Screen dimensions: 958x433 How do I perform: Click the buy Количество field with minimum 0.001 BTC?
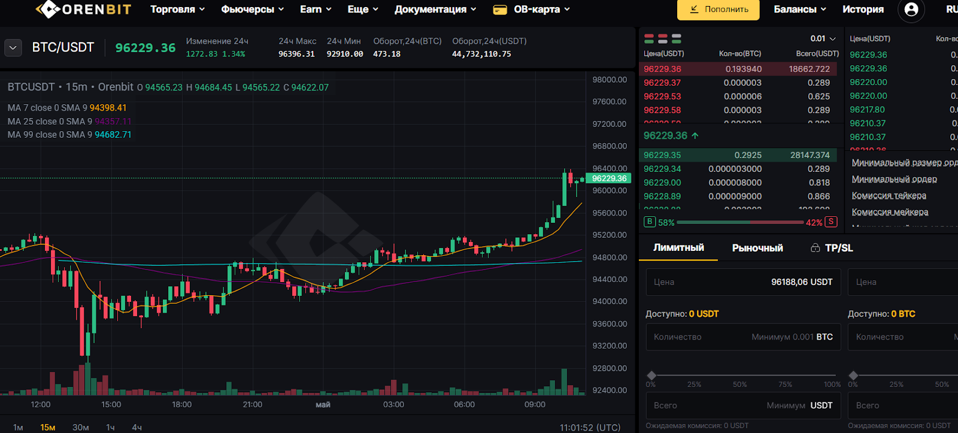743,337
